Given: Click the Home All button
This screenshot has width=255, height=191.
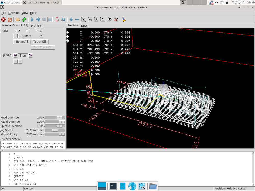Looking at the screenshot, I should (22, 42).
